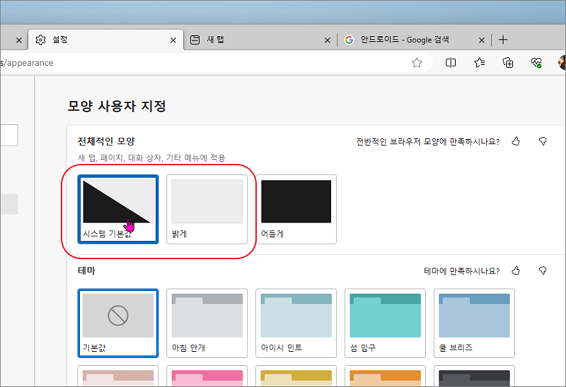The height and width of the screenshot is (387, 566).
Task: Select 밝게 light appearance option
Action: [x=207, y=209]
